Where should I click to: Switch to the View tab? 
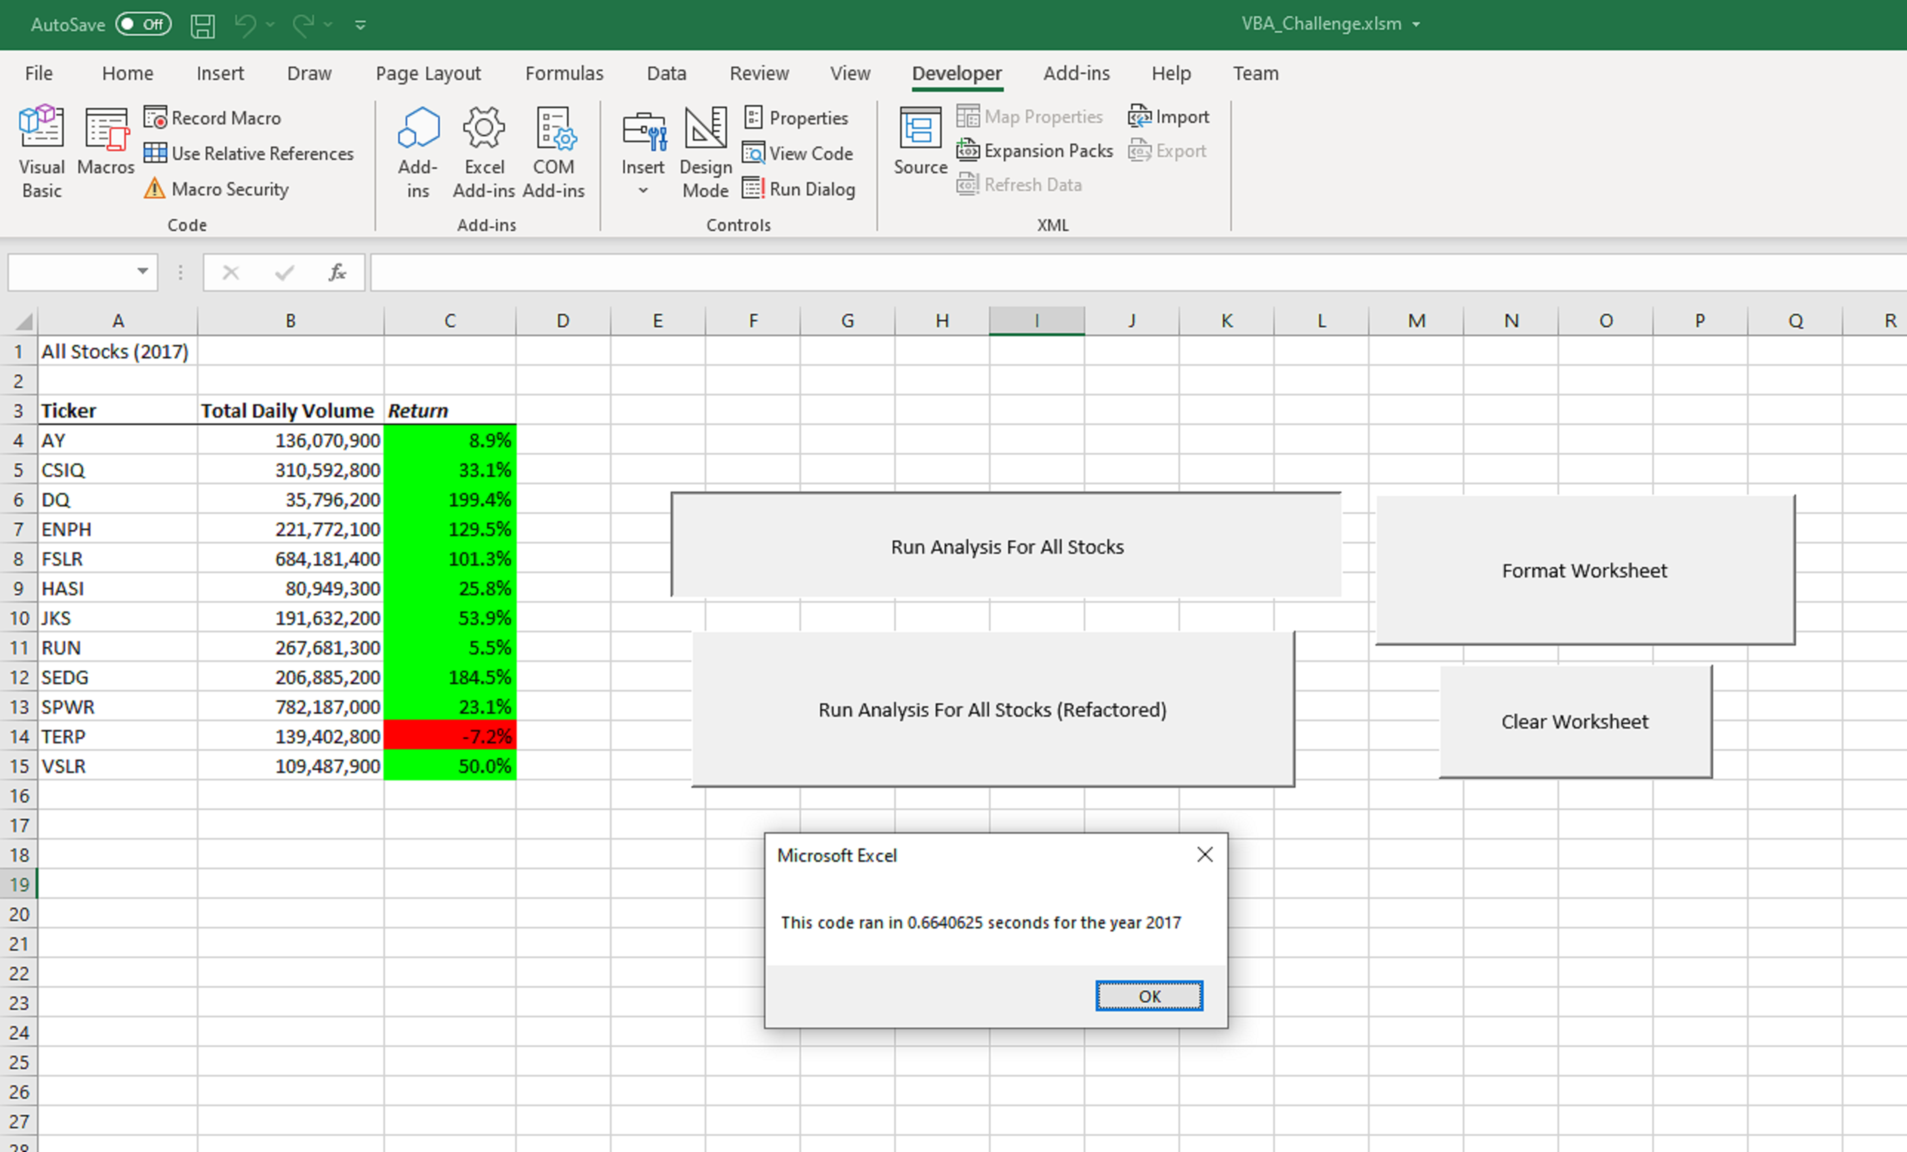(x=850, y=73)
